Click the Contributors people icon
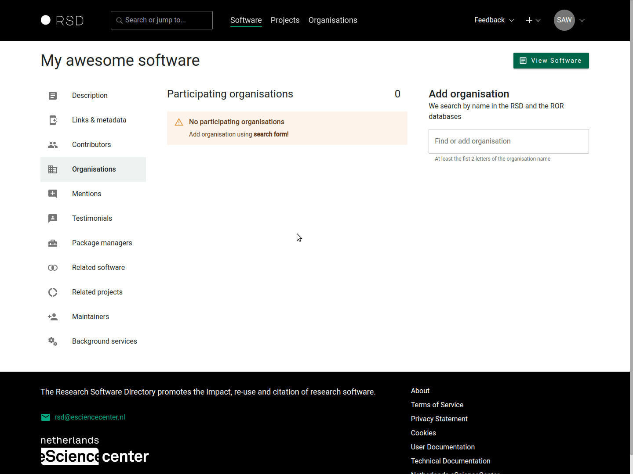The height and width of the screenshot is (474, 633). [53, 145]
